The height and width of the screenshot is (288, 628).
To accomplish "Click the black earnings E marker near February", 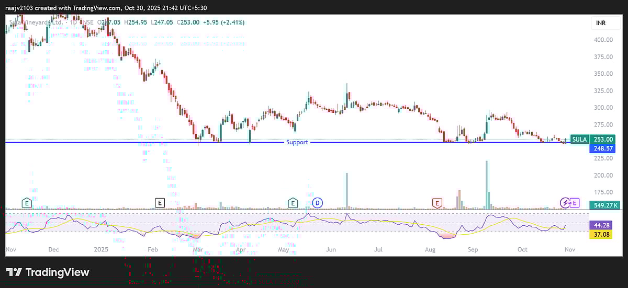I will point(160,202).
